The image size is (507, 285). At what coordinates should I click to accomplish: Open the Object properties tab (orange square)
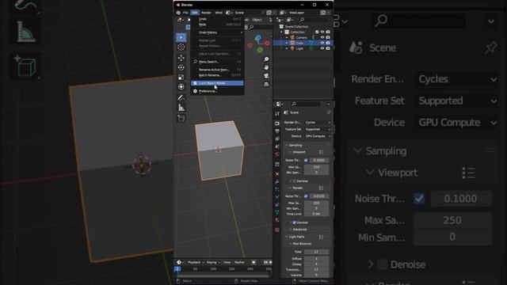point(277,174)
